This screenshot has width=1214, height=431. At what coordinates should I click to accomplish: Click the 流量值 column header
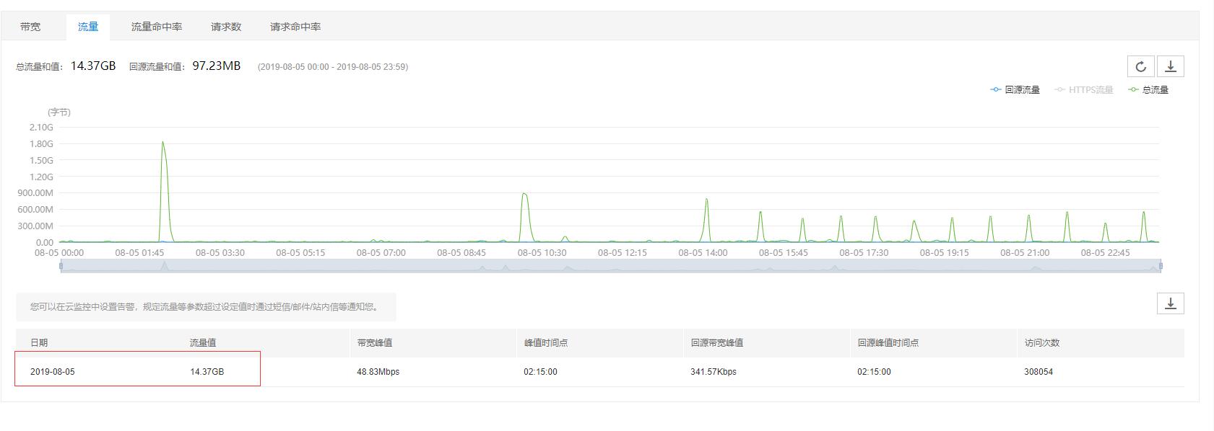tap(203, 343)
